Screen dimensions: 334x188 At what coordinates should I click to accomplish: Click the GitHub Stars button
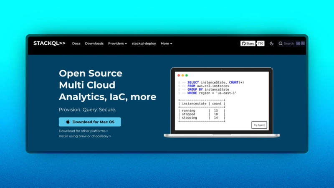[x=248, y=43]
